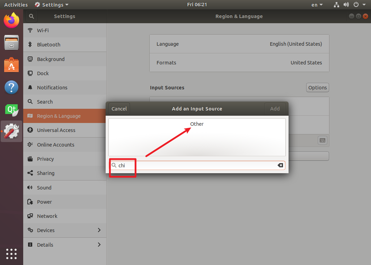The image size is (371, 265).
Task: Launch the Files manager dock icon
Action: 11,43
